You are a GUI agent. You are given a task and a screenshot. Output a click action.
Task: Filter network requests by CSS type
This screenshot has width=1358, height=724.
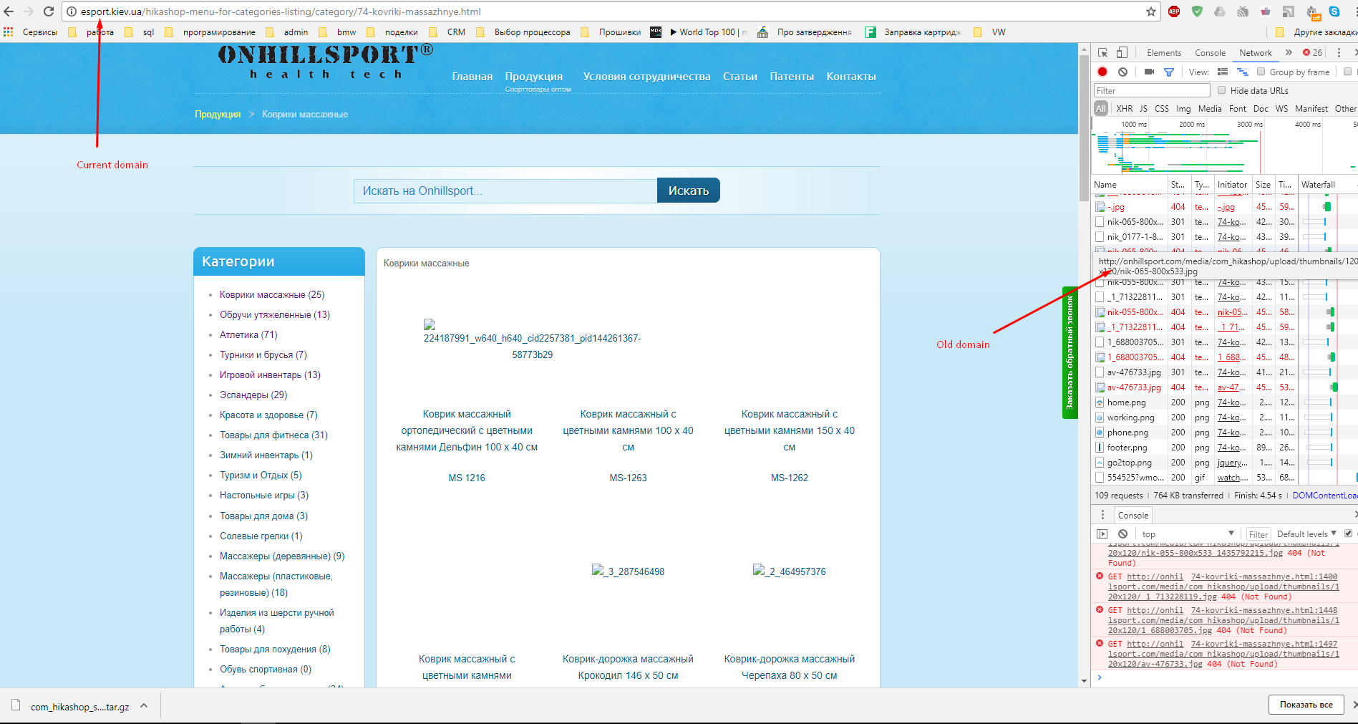(x=1161, y=109)
